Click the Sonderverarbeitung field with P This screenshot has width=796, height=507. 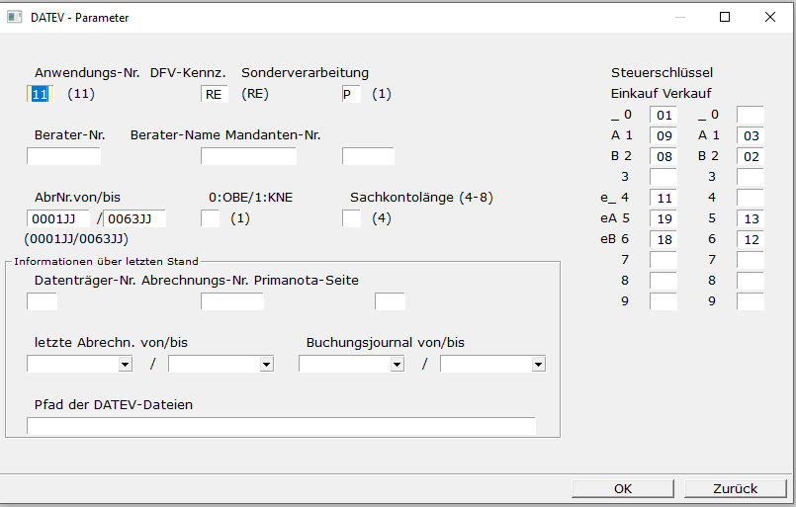coord(351,94)
